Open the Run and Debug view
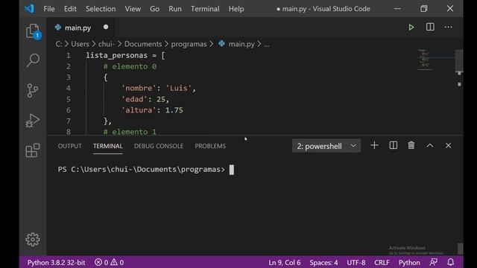 33,121
